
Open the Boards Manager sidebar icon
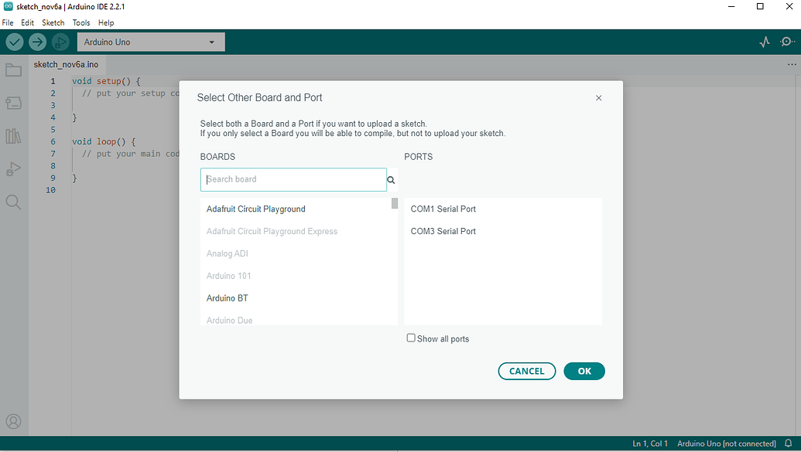[x=13, y=103]
